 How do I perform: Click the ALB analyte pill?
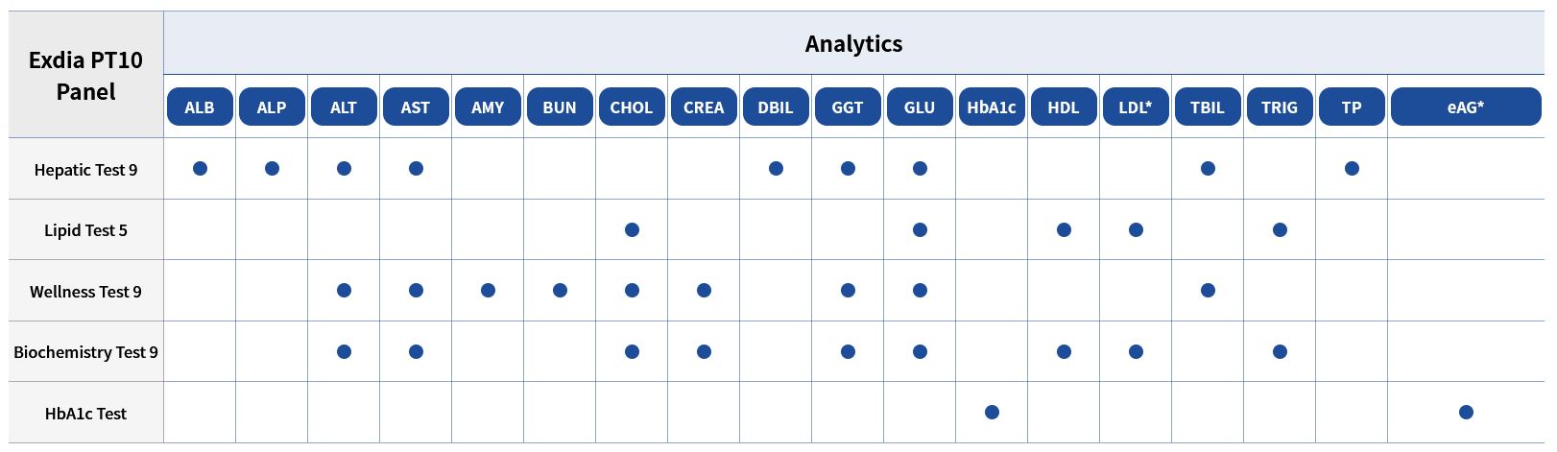[x=200, y=107]
